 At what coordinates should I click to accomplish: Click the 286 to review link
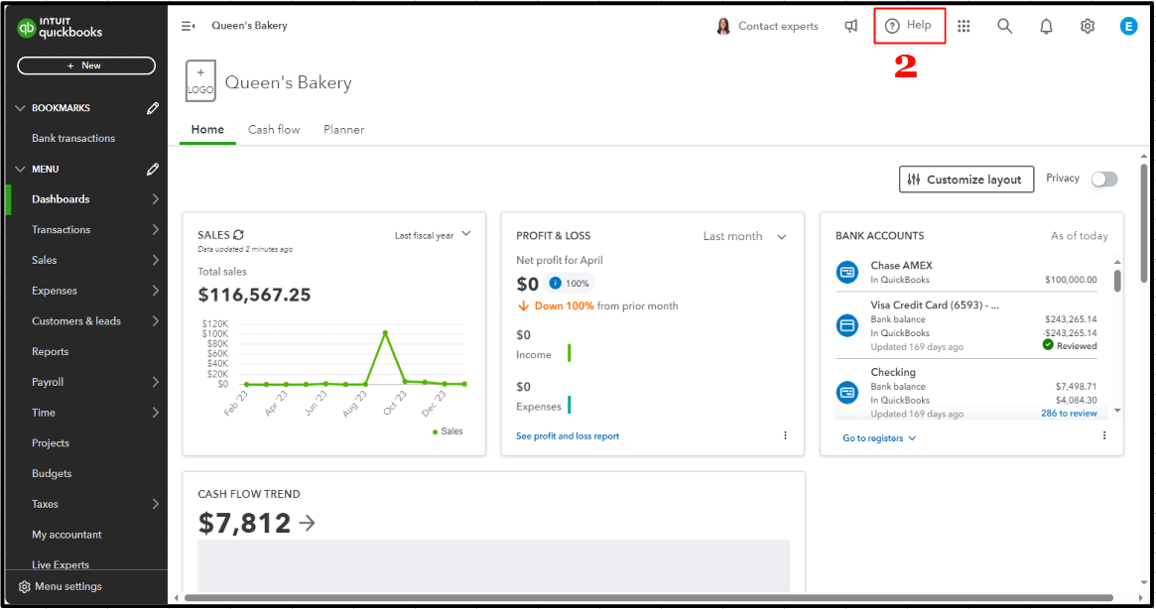point(1069,414)
